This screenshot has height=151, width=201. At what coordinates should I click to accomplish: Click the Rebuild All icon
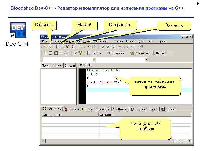61,53
